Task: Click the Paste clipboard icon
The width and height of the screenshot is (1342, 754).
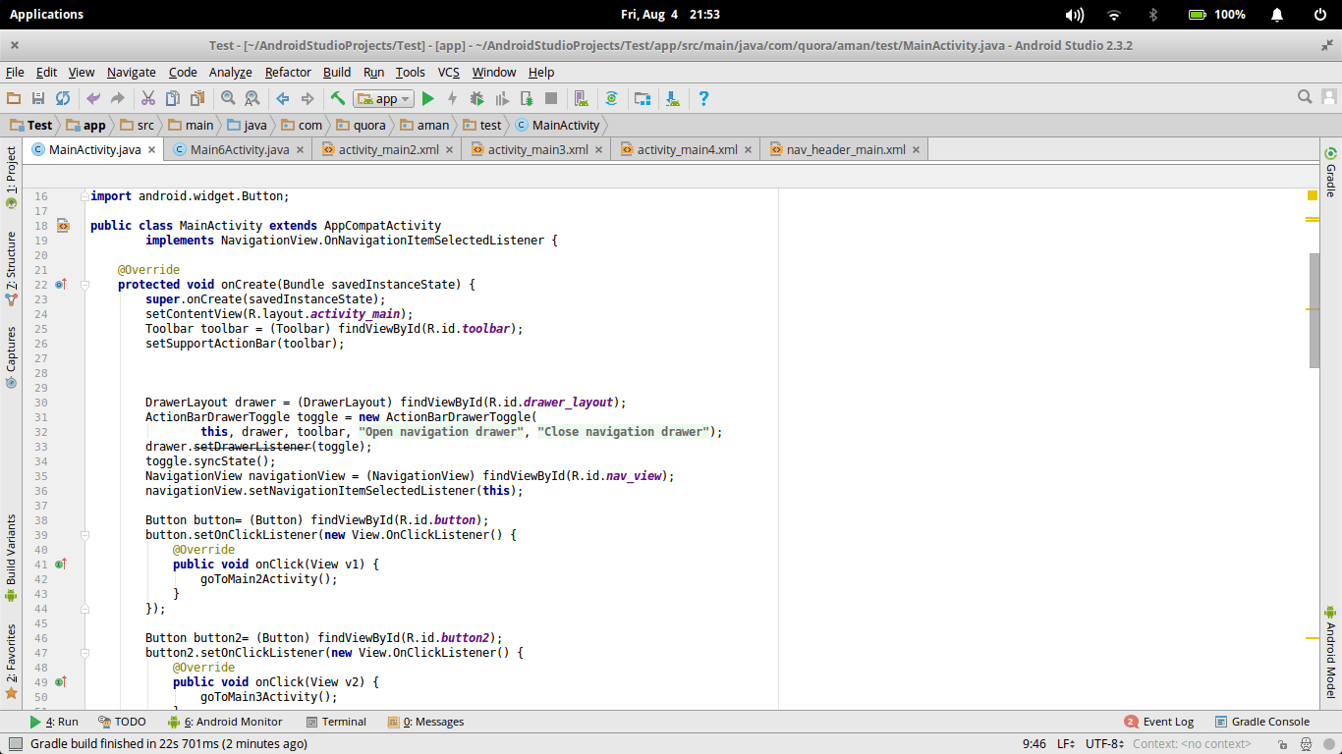Action: [x=197, y=98]
